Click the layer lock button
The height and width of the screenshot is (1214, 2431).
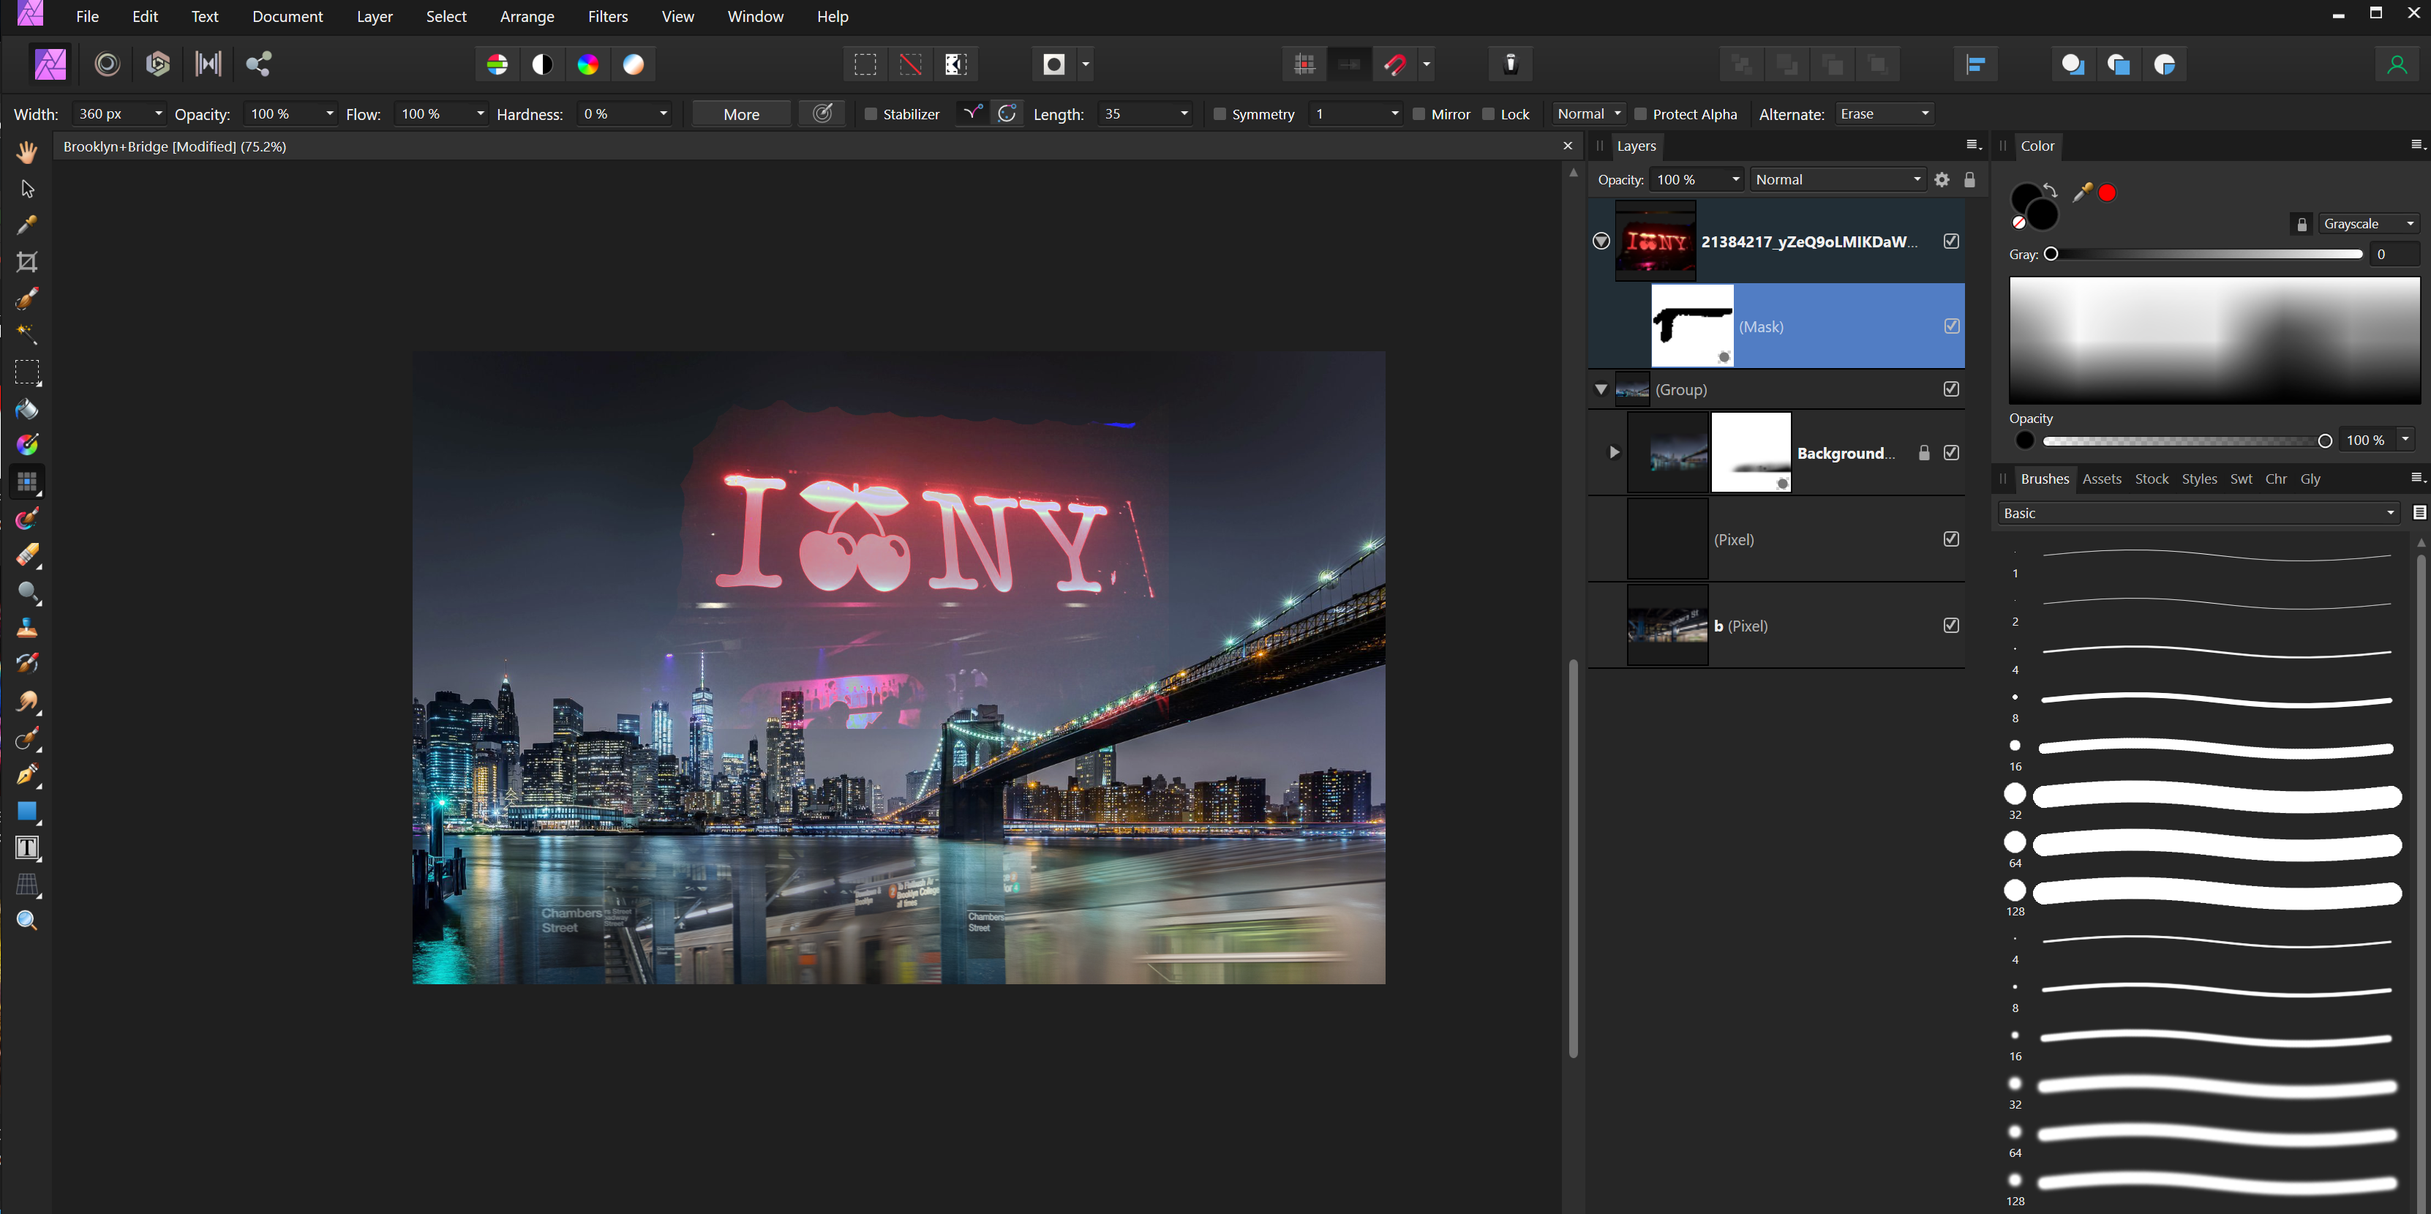click(x=1969, y=179)
